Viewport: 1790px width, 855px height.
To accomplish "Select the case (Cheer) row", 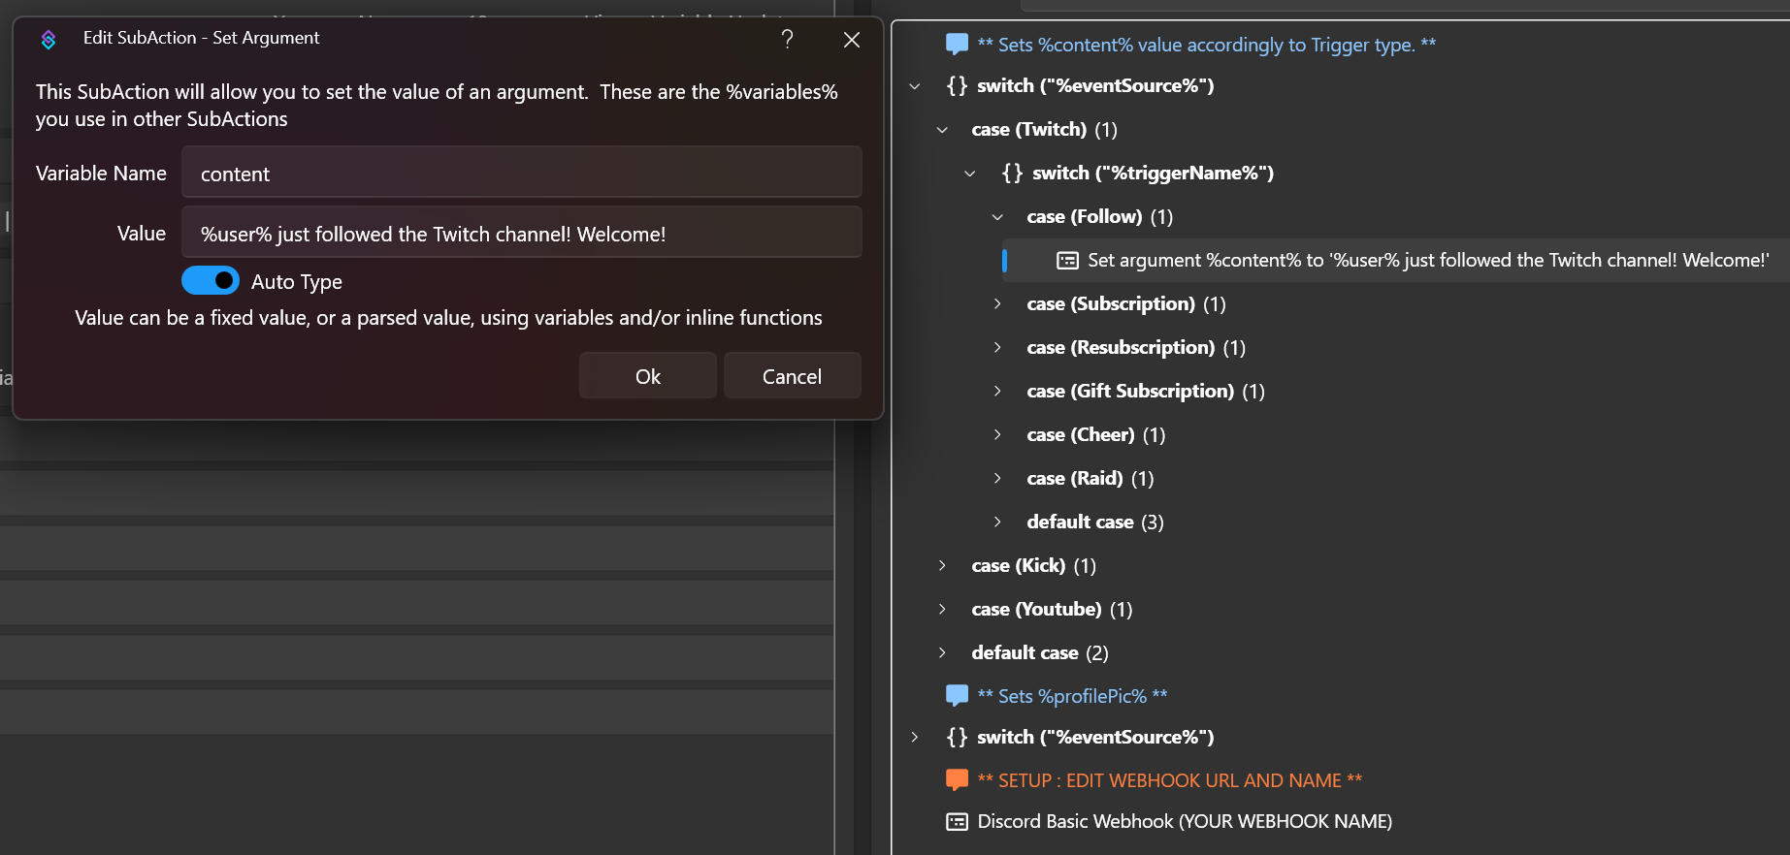I will pos(1096,434).
